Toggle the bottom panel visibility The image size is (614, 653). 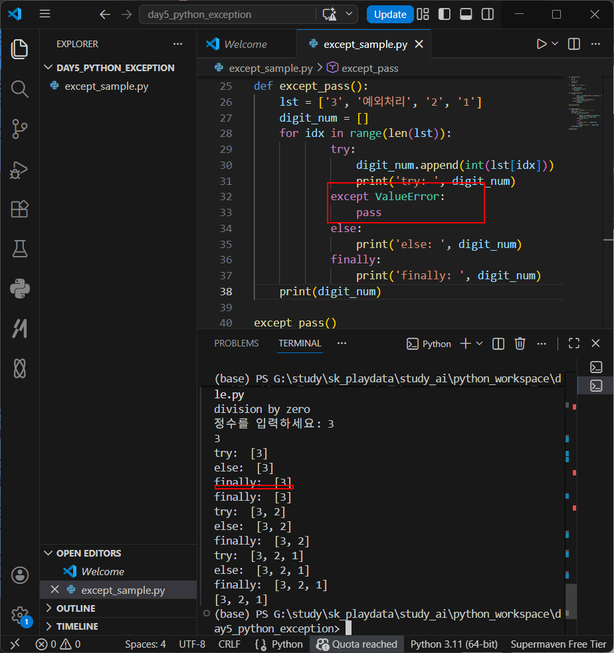(x=466, y=14)
